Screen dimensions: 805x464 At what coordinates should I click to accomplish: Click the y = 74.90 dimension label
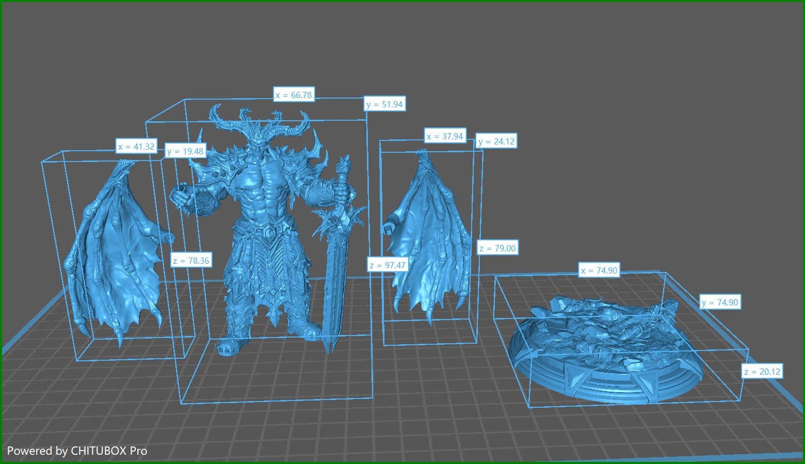click(720, 302)
